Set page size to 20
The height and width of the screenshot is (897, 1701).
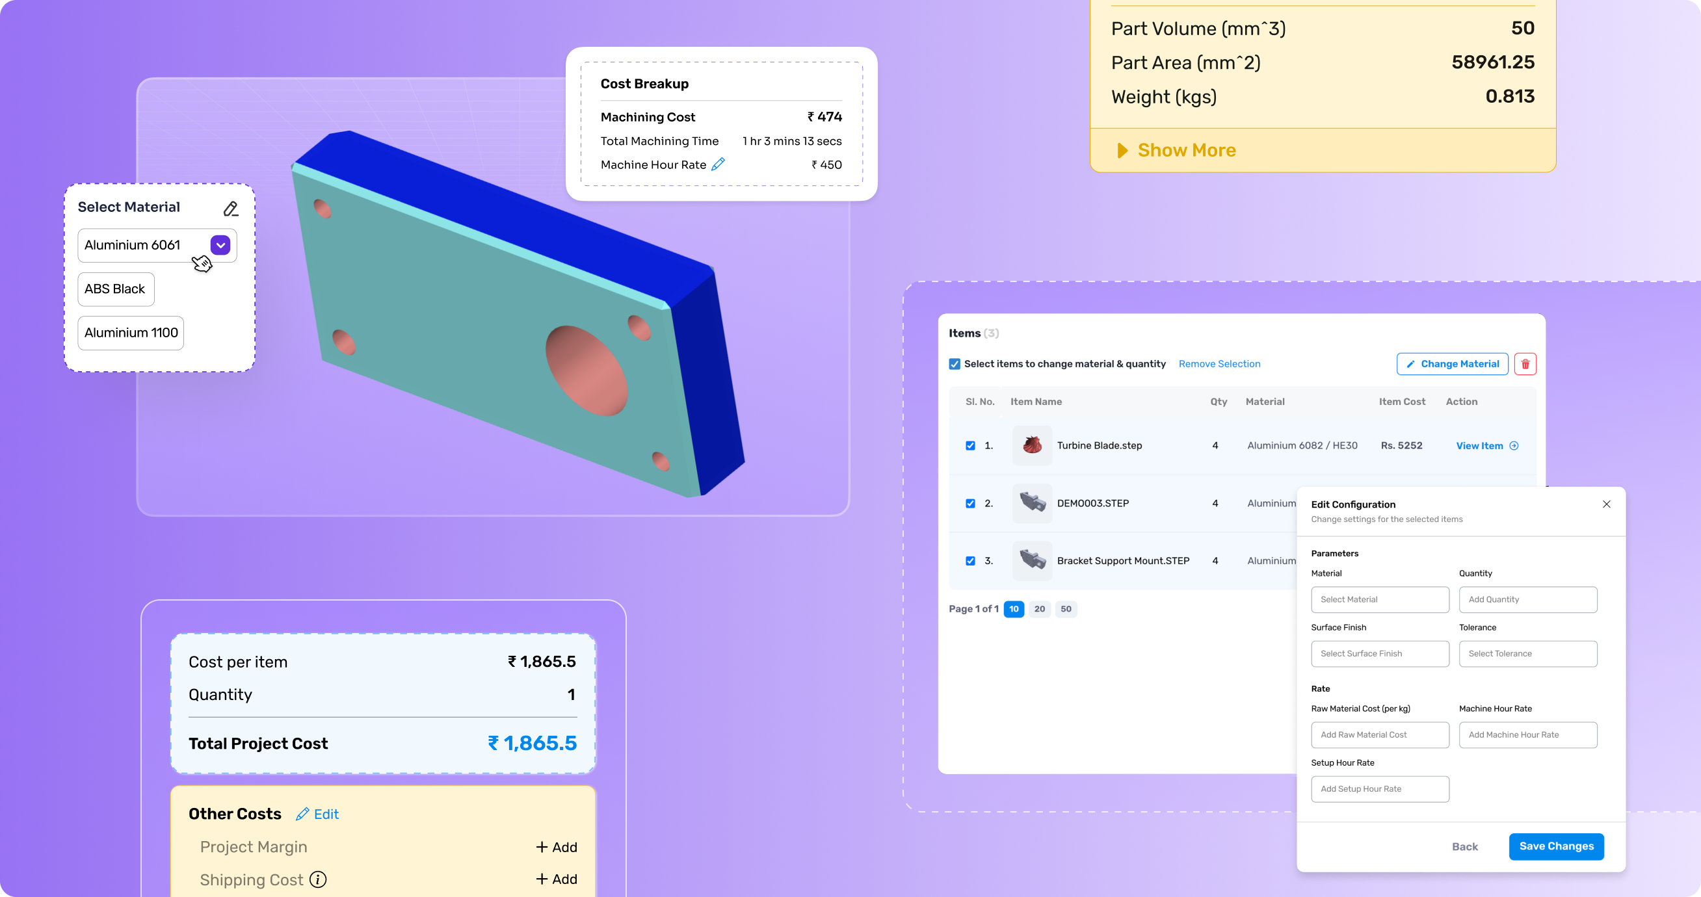click(x=1039, y=608)
